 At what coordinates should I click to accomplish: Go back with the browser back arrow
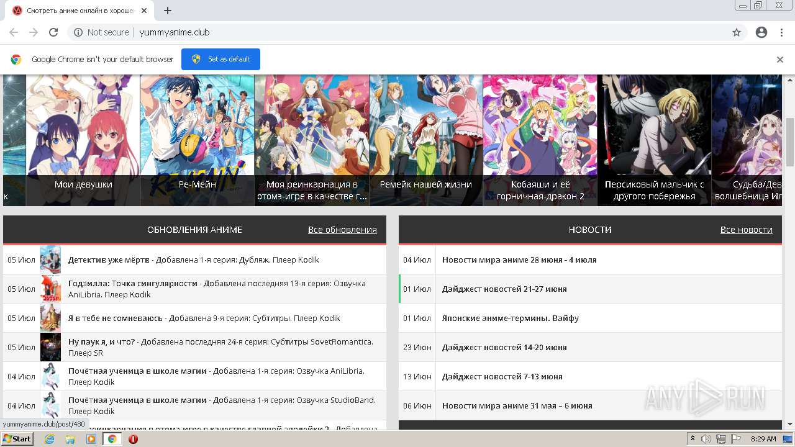click(14, 32)
